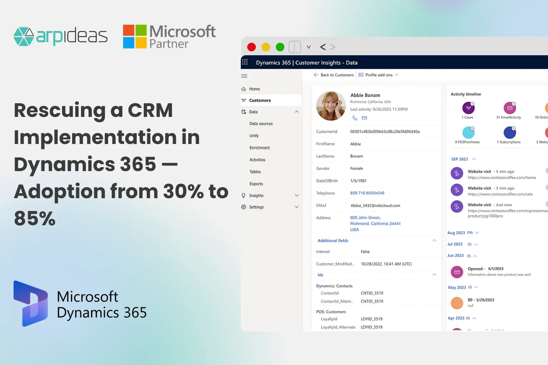Click the contosocoffee.com/home URL
This screenshot has width=548, height=365.
[x=502, y=178]
